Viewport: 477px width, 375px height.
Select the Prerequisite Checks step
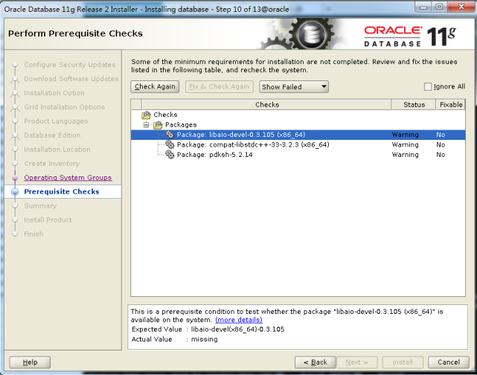coord(62,192)
